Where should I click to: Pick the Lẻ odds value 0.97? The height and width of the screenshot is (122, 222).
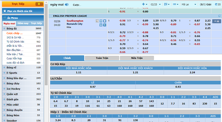pos(93,87)
